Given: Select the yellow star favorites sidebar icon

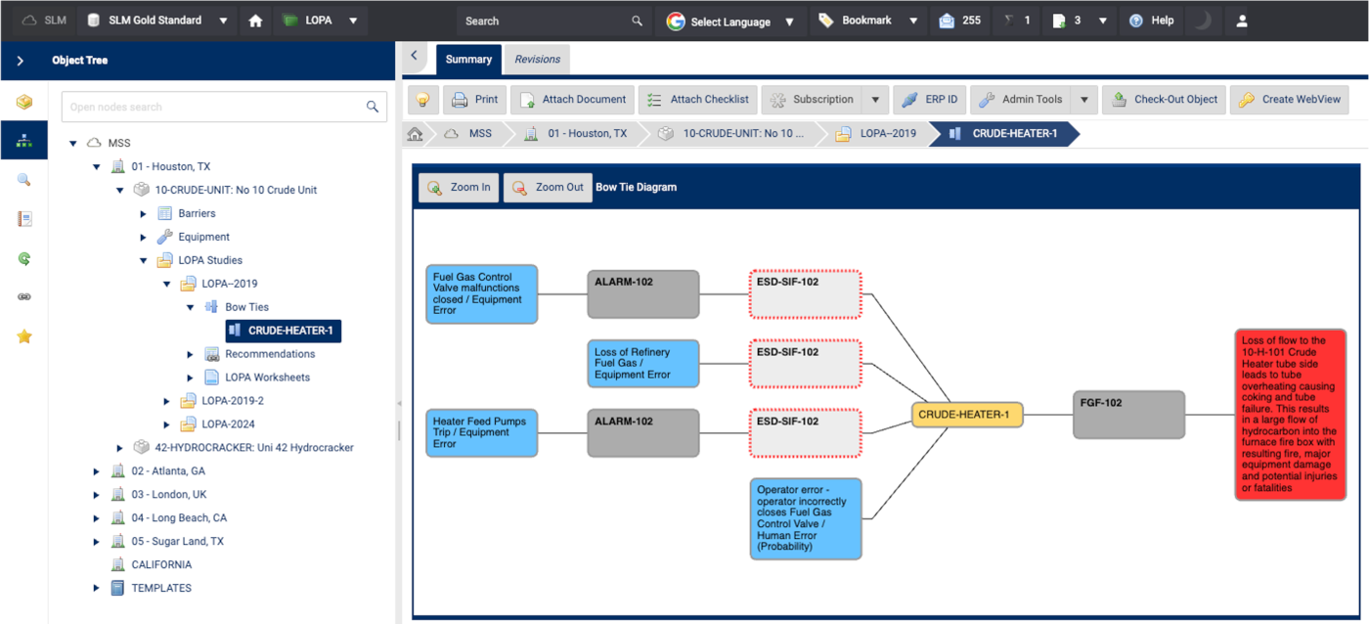Looking at the screenshot, I should (24, 336).
